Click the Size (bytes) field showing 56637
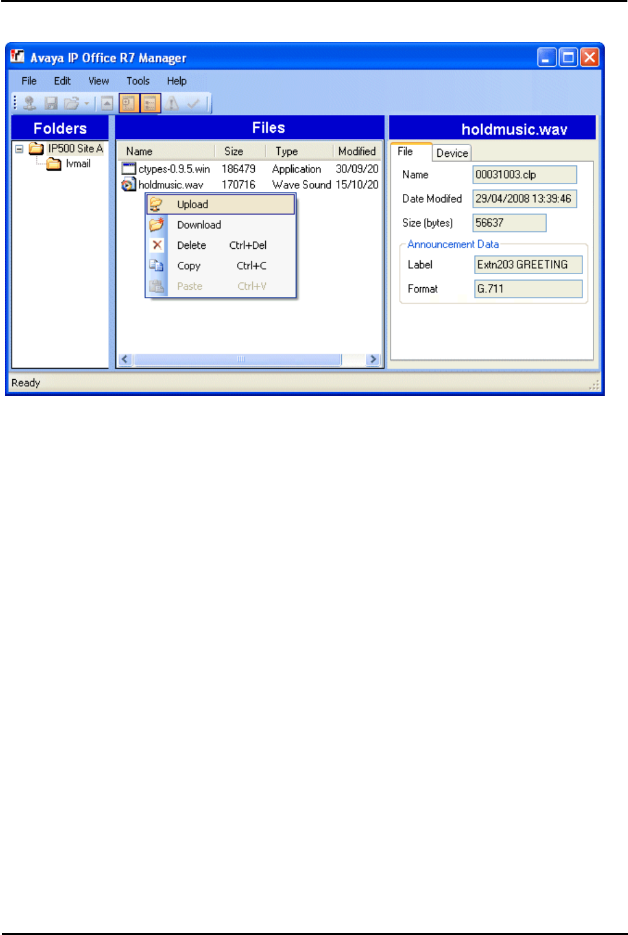628x935 pixels. coord(510,223)
